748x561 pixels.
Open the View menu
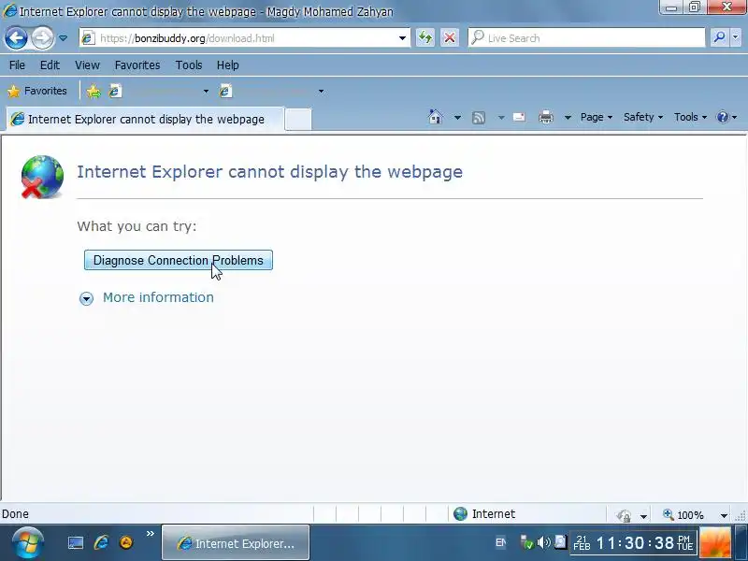click(87, 65)
